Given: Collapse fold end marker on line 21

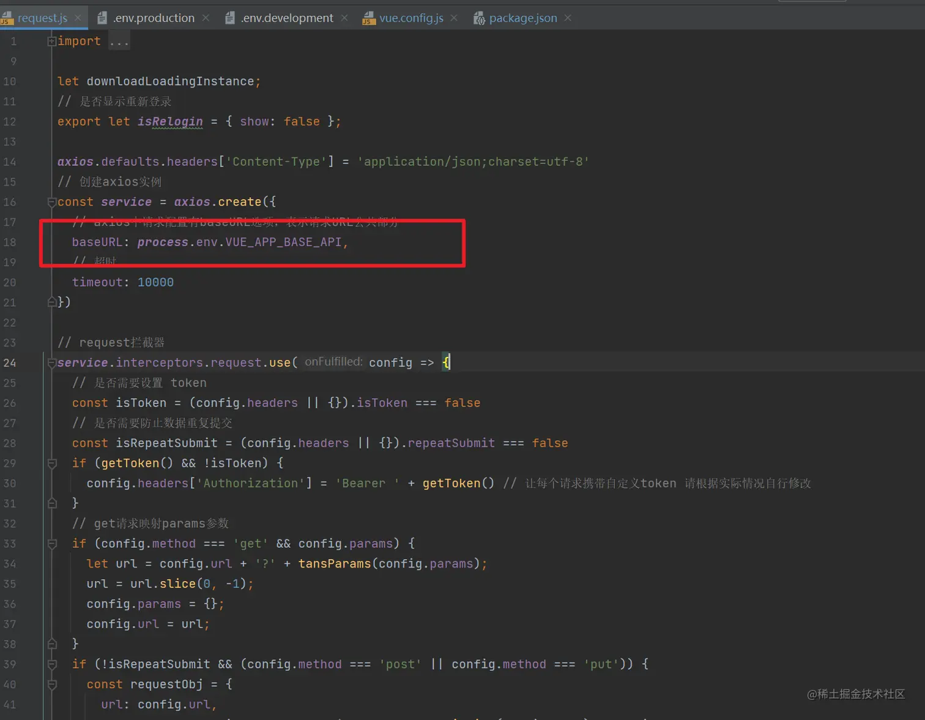Looking at the screenshot, I should click(x=52, y=302).
